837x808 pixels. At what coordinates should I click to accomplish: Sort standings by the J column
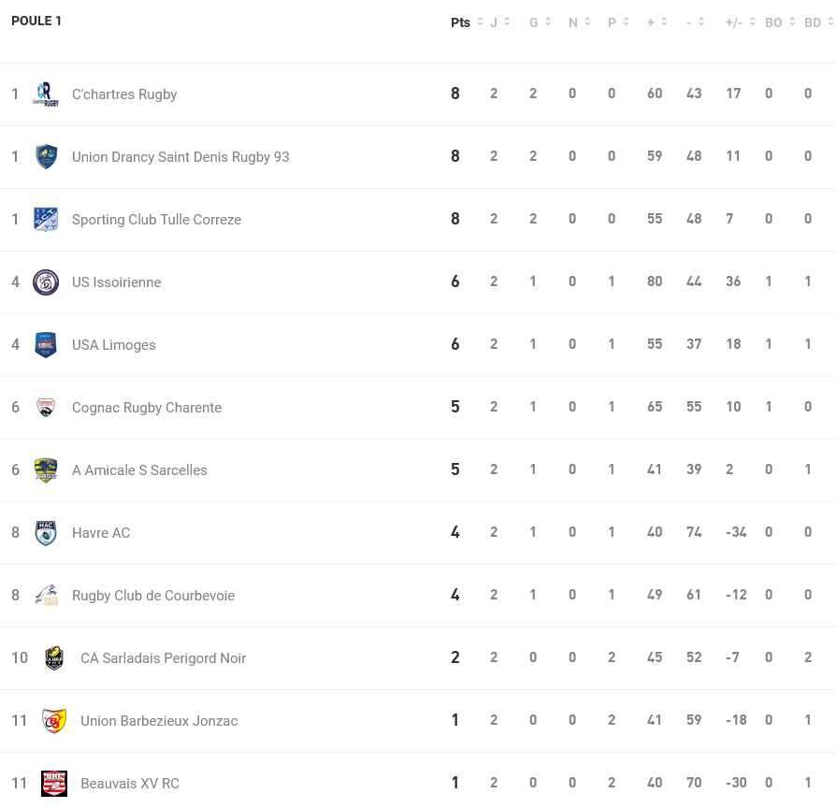500,22
